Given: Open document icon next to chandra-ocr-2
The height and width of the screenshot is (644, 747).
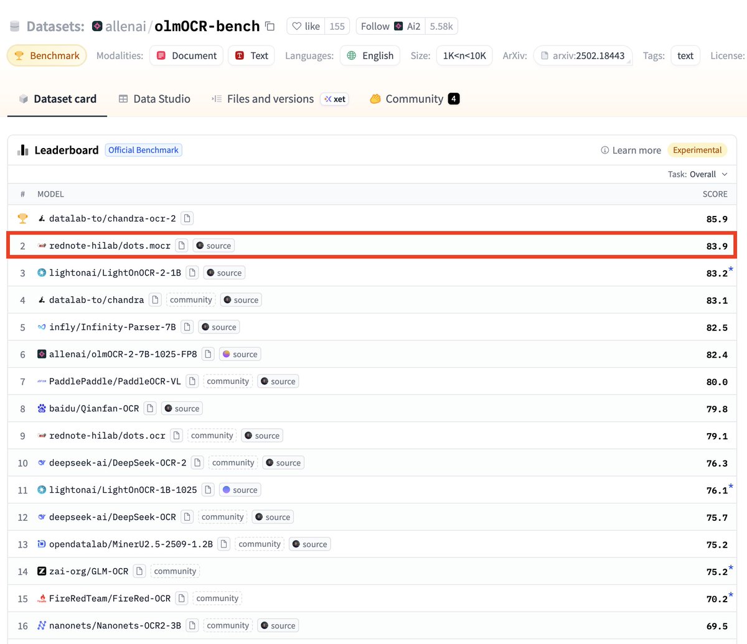Looking at the screenshot, I should (x=187, y=218).
